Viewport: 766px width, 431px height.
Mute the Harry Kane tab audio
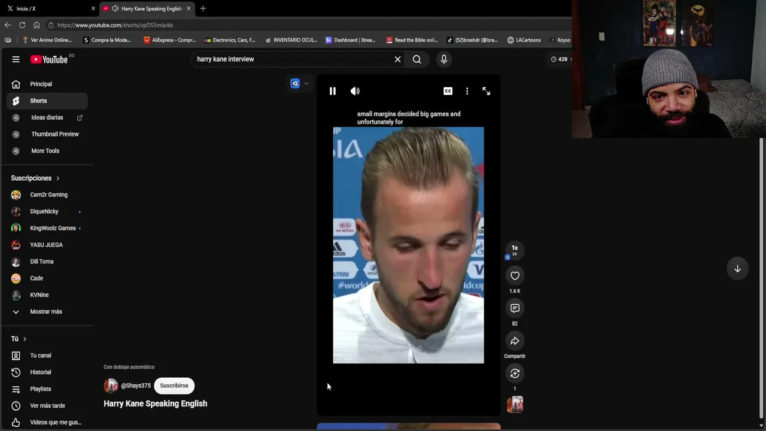[115, 8]
